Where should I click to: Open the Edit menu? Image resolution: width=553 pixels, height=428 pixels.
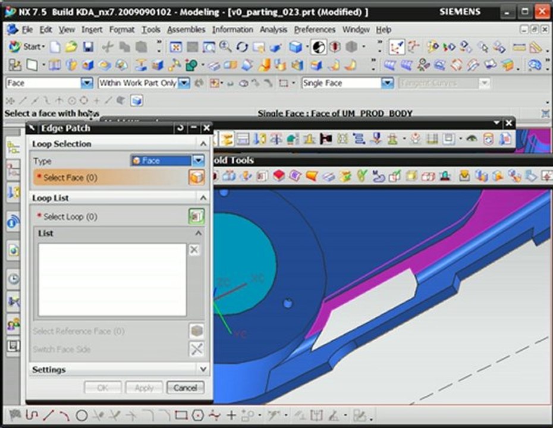pos(46,30)
